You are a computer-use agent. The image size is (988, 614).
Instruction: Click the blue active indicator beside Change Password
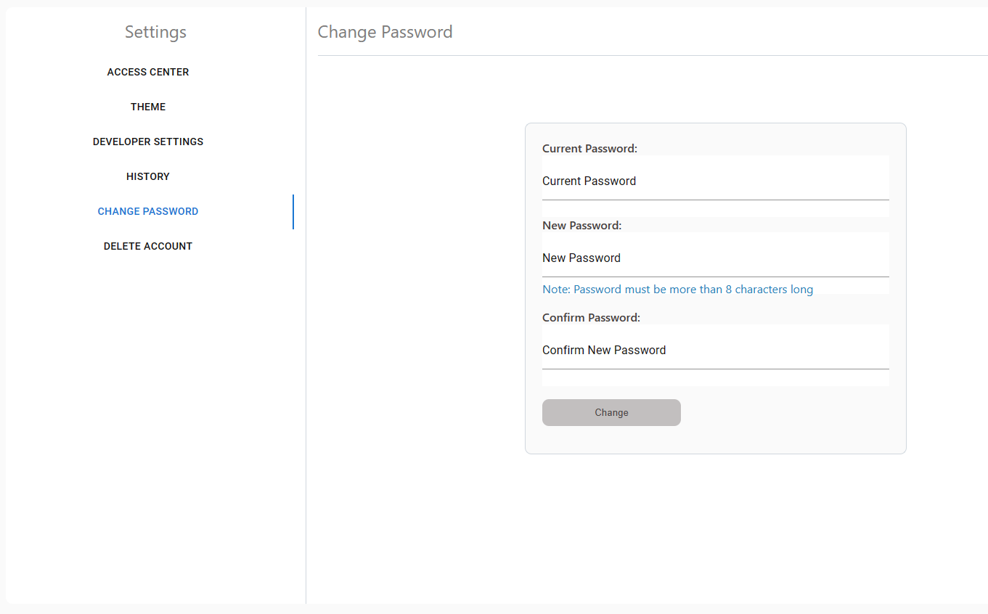pos(293,212)
